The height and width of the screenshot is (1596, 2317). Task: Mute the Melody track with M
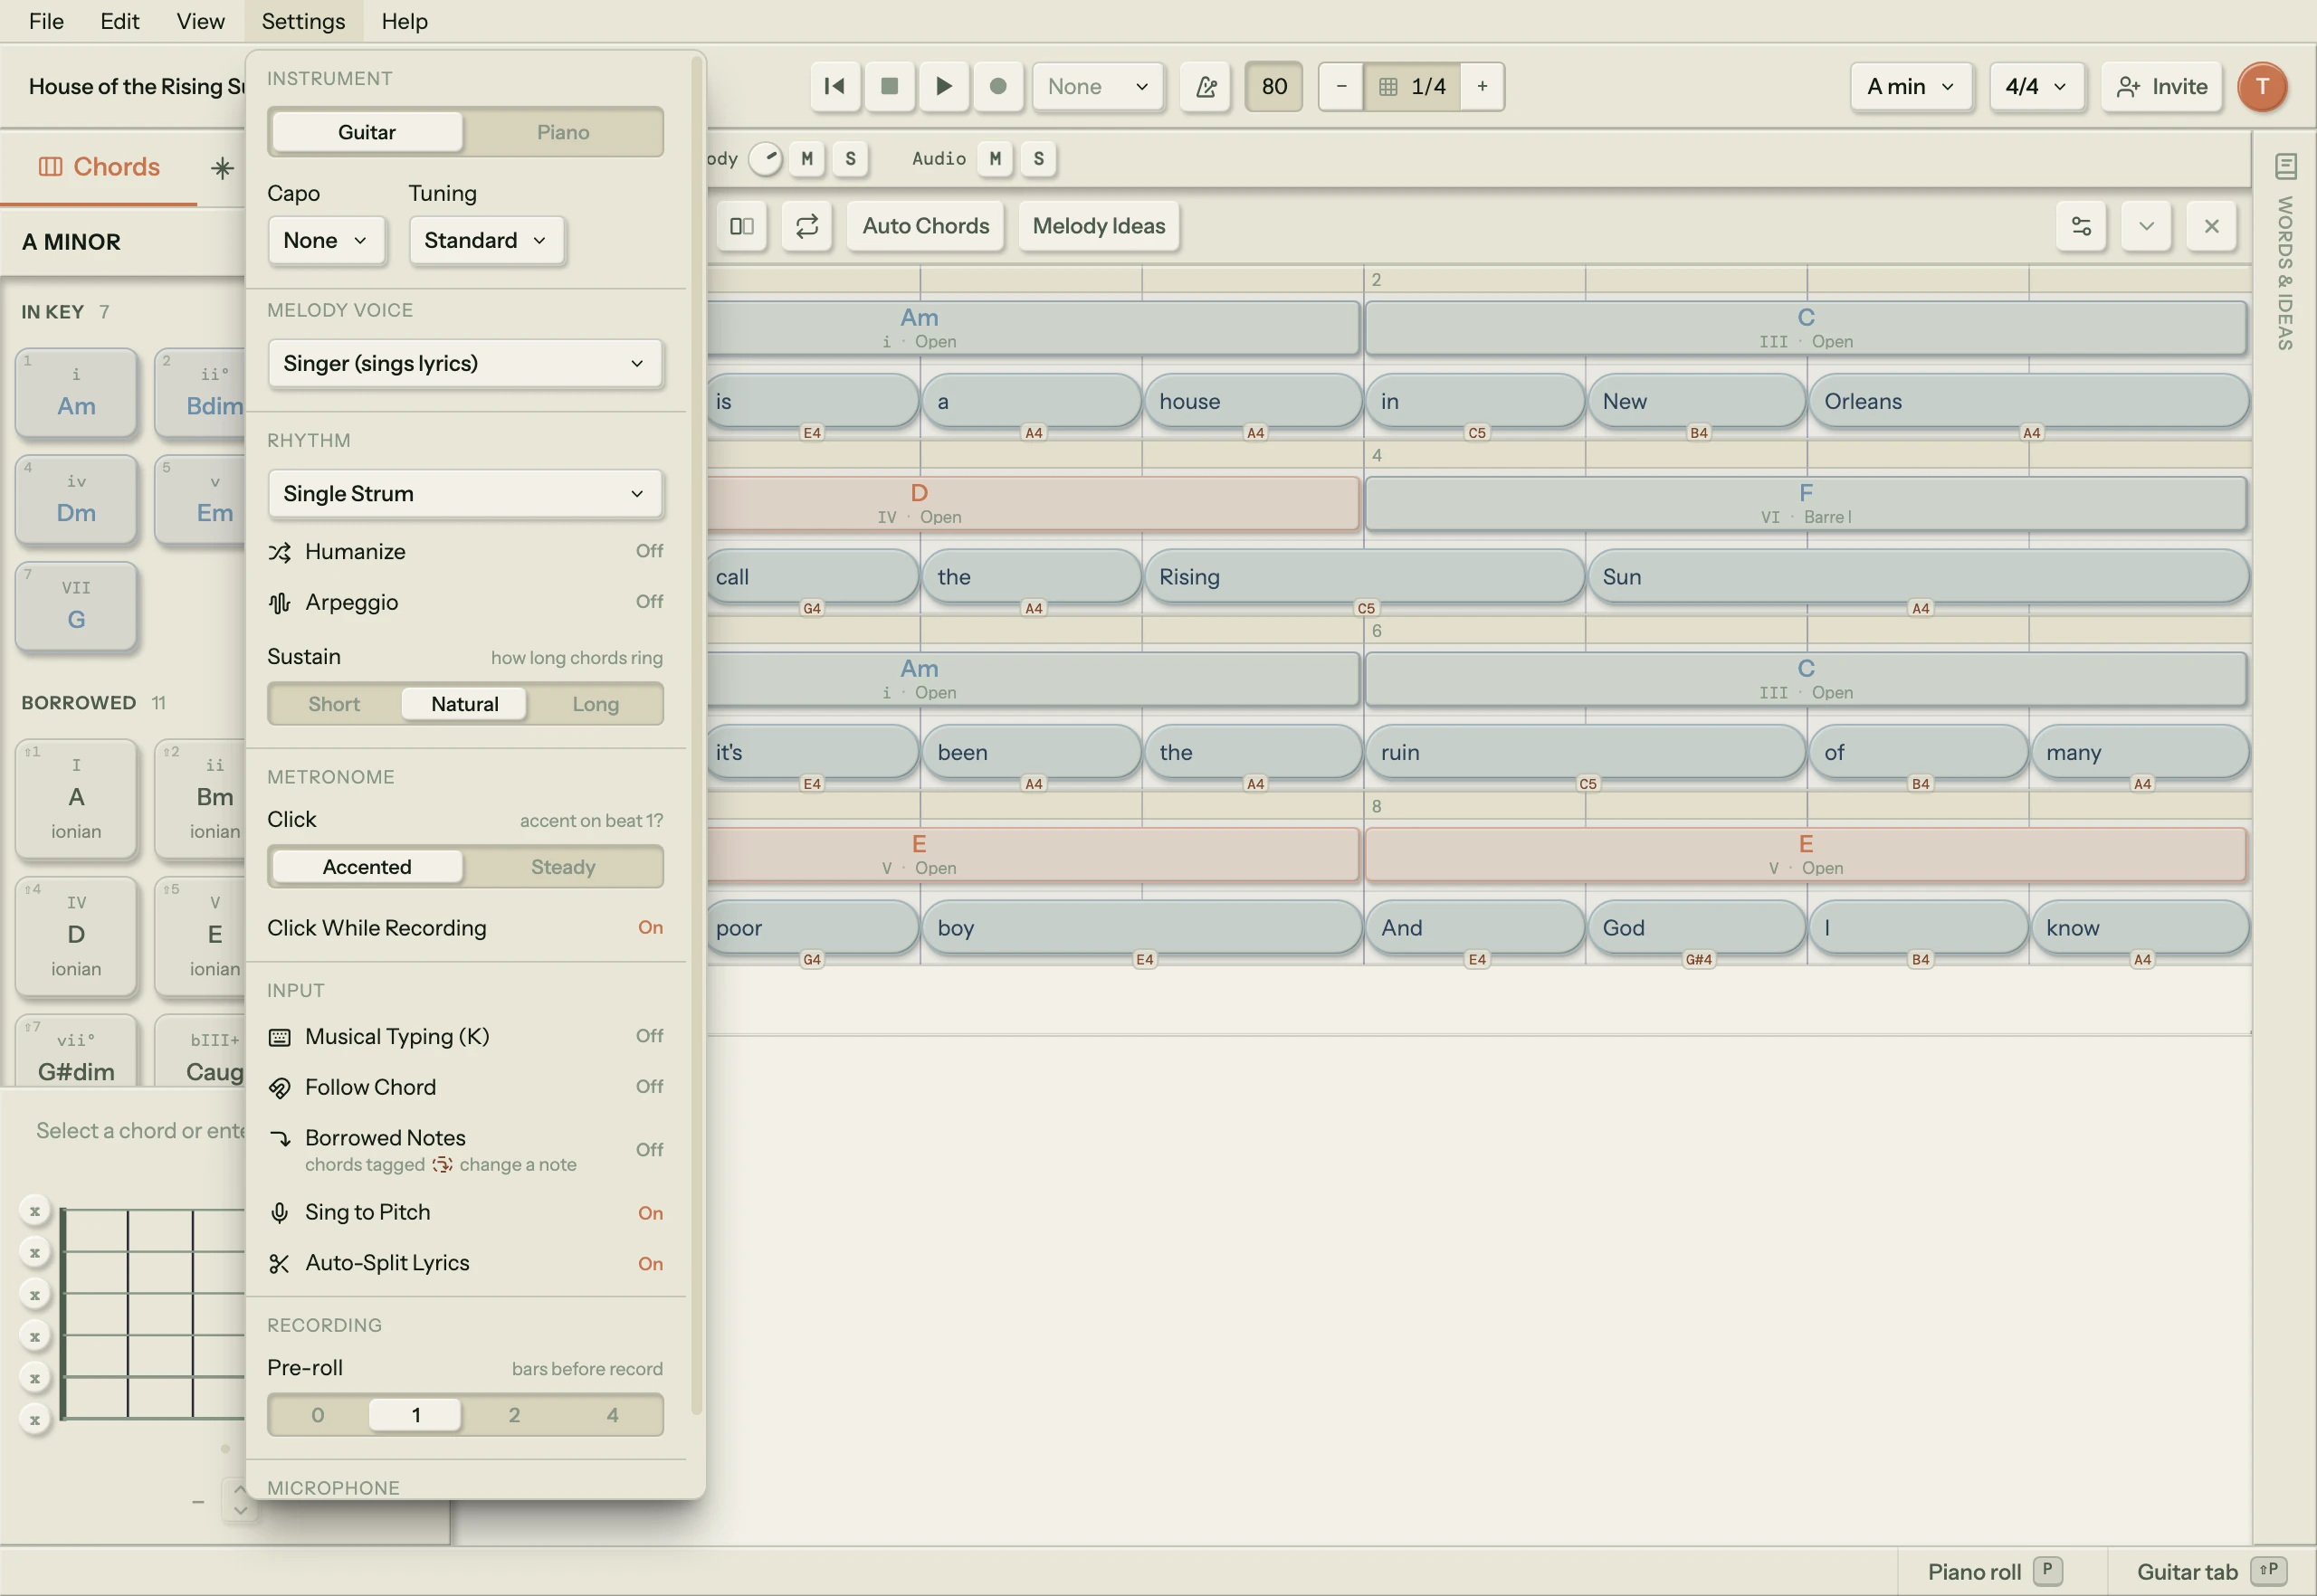click(806, 158)
